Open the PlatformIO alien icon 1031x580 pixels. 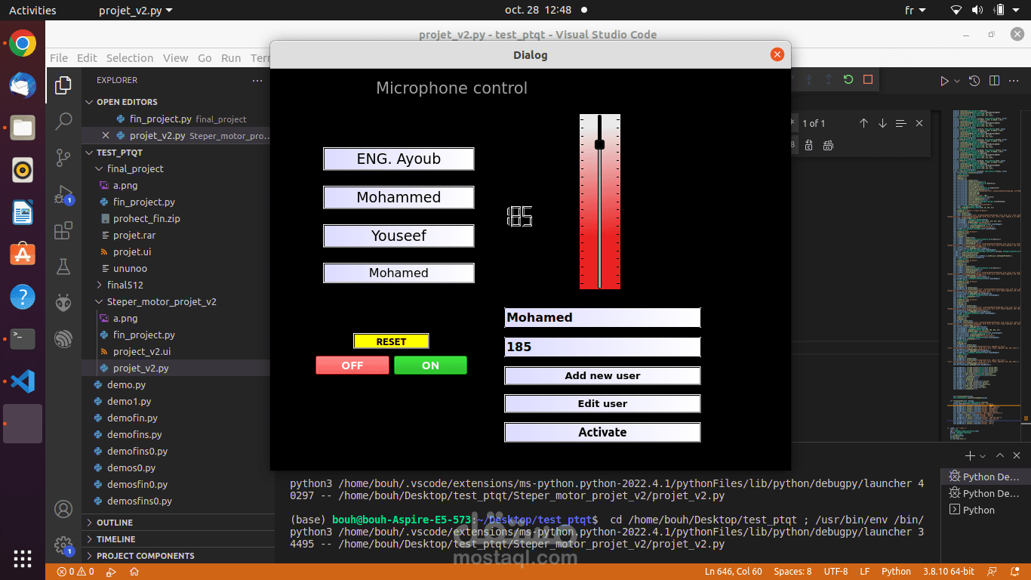point(63,302)
